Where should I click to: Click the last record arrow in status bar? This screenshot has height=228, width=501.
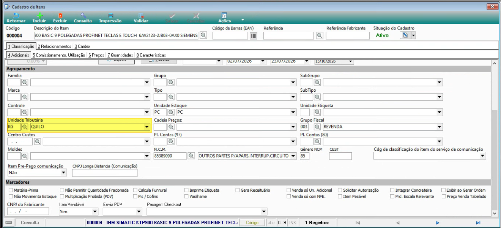coord(478,223)
